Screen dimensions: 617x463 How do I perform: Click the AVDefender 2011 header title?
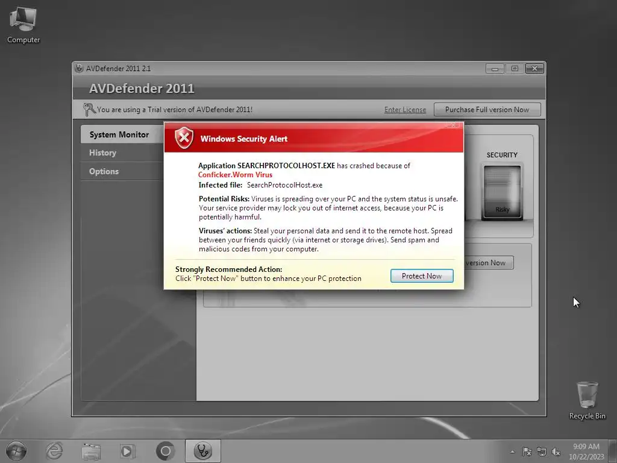coord(142,88)
